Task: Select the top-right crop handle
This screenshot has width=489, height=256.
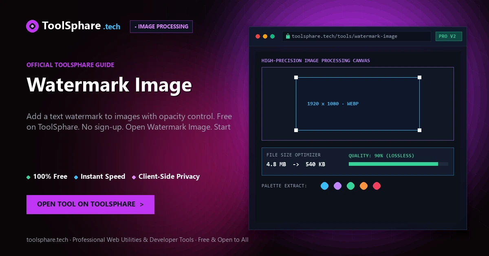Action: coord(420,77)
